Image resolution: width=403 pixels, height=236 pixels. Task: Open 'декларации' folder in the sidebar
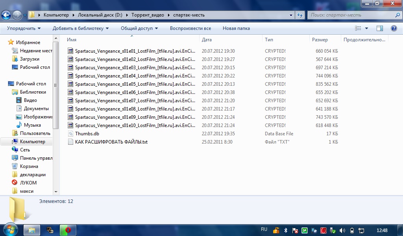point(33,175)
